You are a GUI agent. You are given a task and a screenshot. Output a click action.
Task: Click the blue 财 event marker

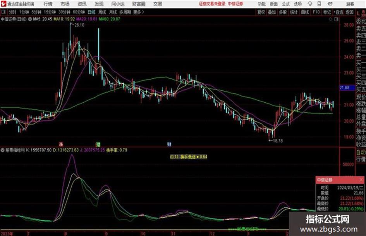point(169,144)
